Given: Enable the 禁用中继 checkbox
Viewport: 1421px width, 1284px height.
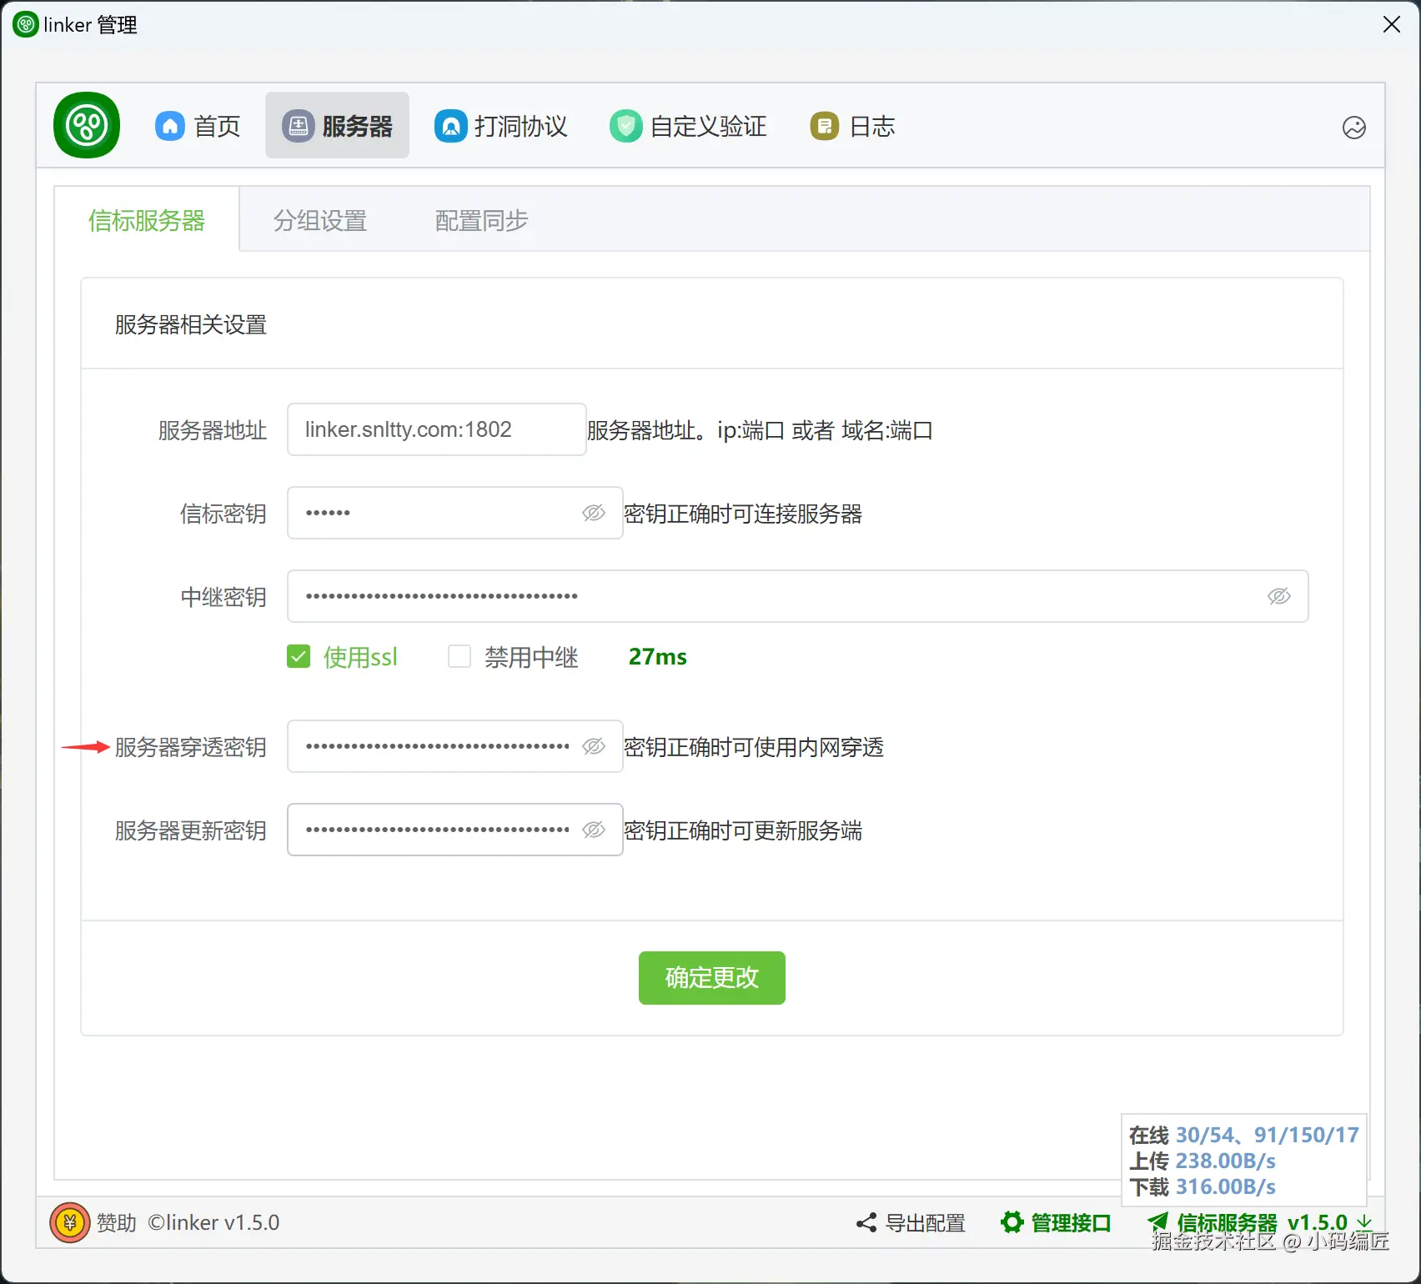Looking at the screenshot, I should coord(459,657).
